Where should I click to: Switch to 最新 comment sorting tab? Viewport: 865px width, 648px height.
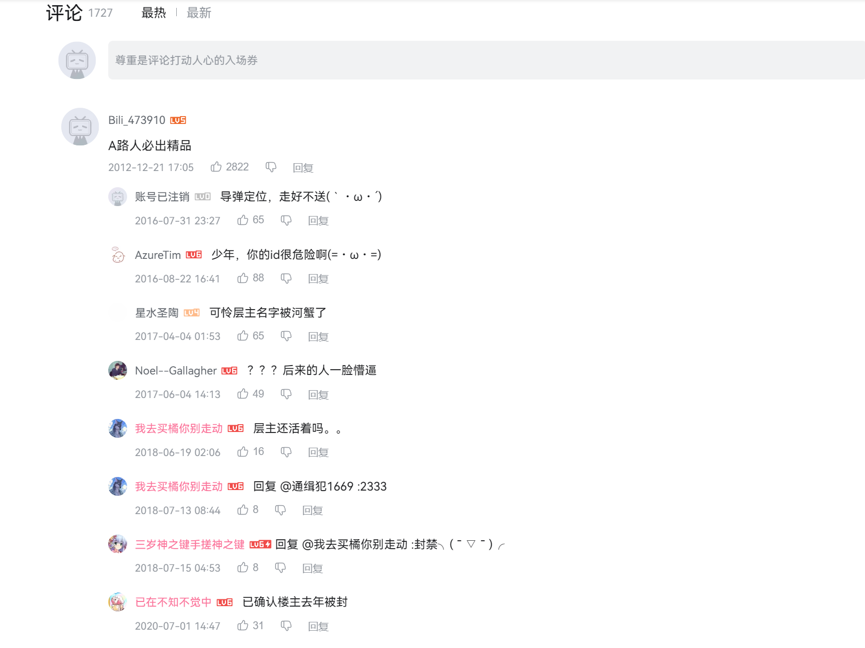199,13
